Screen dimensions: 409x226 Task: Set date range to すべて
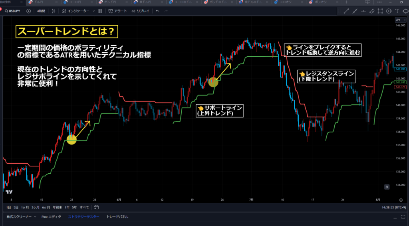(x=84, y=207)
